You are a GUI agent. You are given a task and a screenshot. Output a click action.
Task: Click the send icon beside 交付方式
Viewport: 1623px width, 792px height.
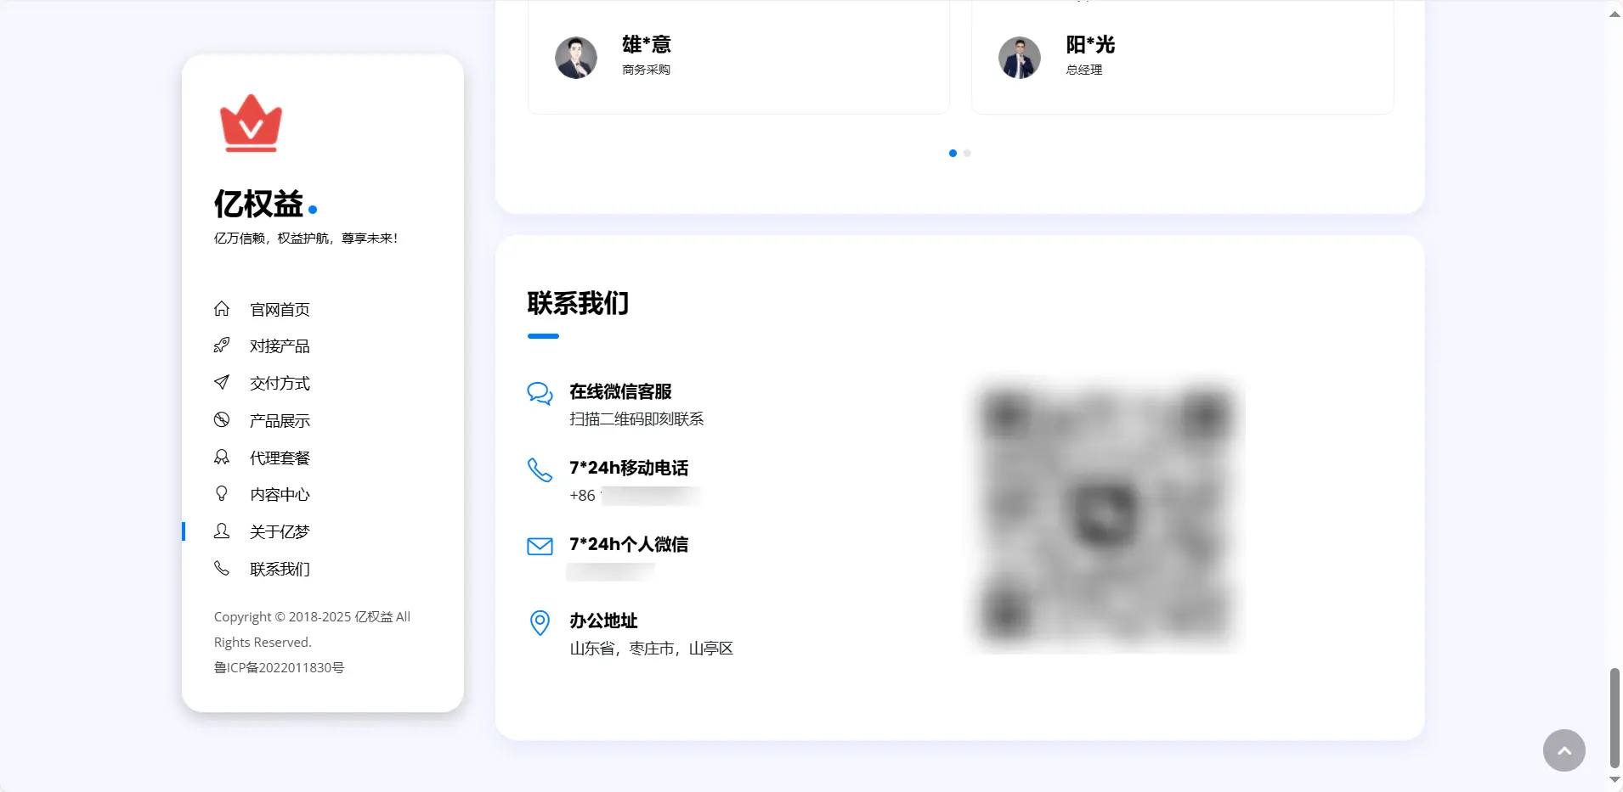coord(223,382)
